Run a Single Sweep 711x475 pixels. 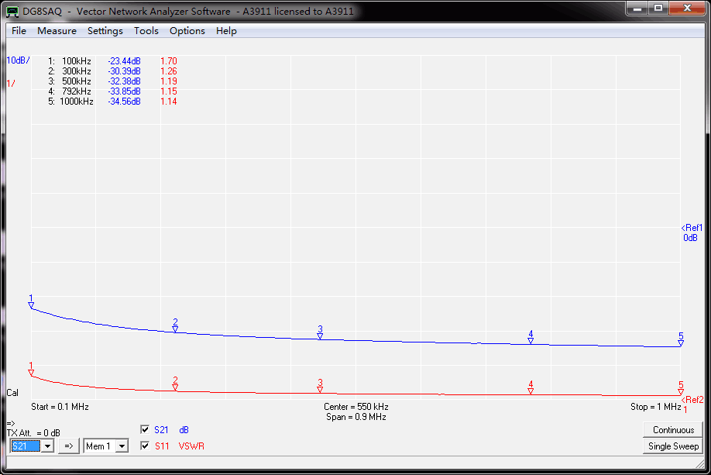pyautogui.click(x=673, y=446)
